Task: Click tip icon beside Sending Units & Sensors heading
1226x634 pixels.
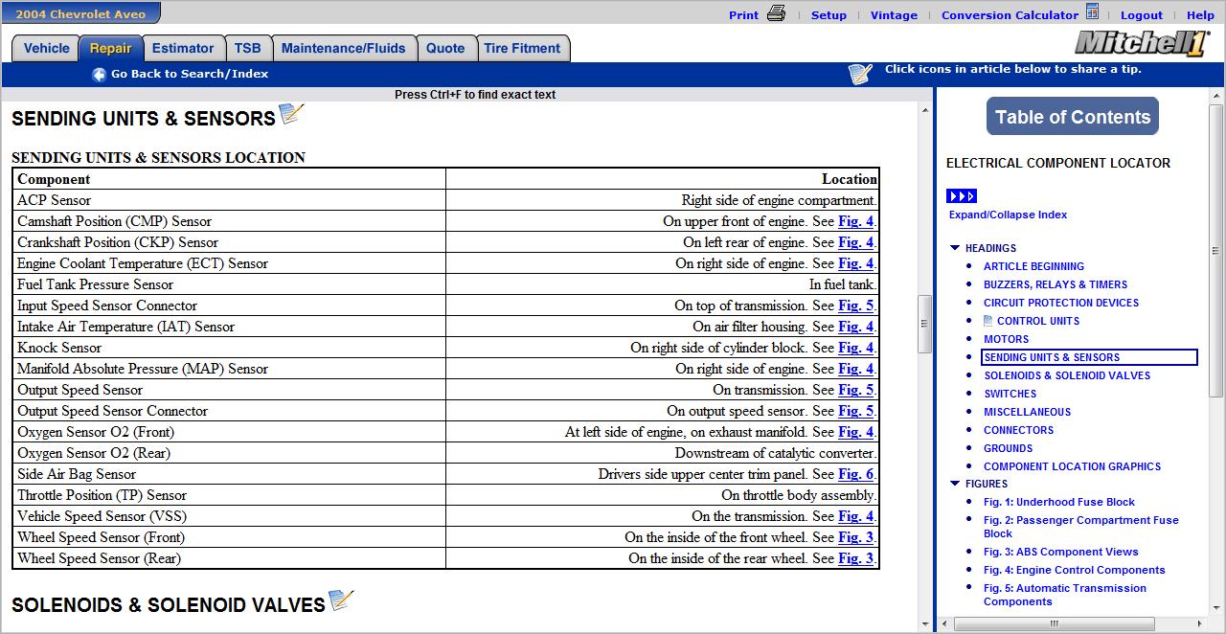Action: point(291,114)
